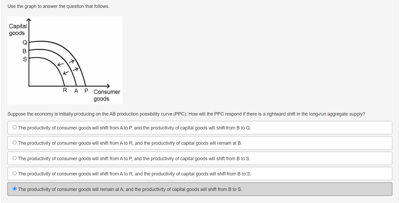Select the answer mentioning A to P and B to S
This screenshot has height=203, width=399.
(14, 158)
